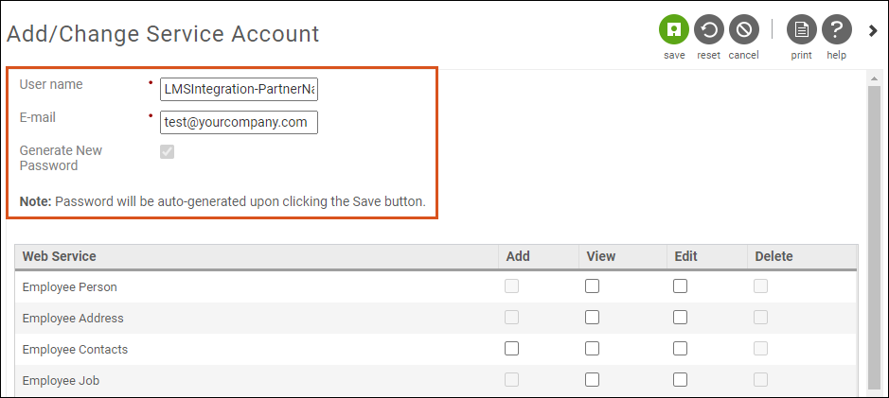Click the vertical scrollbar
The height and width of the screenshot is (398, 889).
tap(873, 236)
